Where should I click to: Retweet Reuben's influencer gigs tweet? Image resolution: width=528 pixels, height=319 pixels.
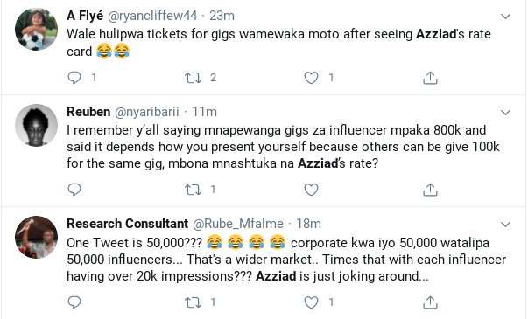coord(193,190)
